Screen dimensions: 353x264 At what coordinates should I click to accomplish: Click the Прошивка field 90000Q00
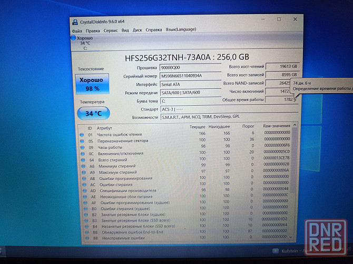[190, 67]
